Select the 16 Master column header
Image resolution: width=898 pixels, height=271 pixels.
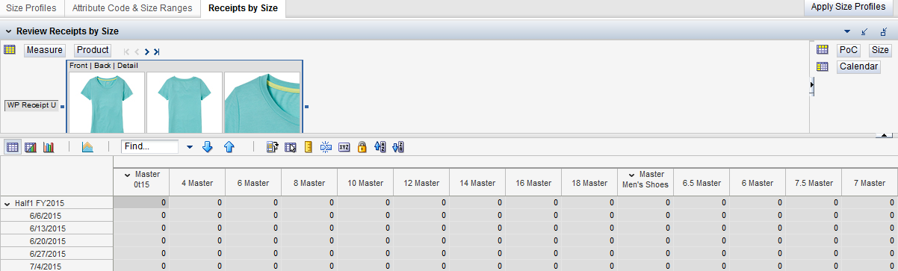click(x=533, y=183)
